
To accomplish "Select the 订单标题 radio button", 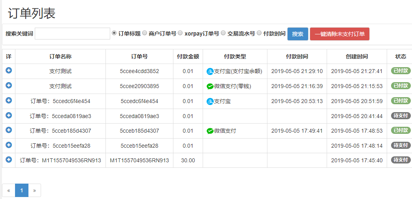I will [x=115, y=33].
